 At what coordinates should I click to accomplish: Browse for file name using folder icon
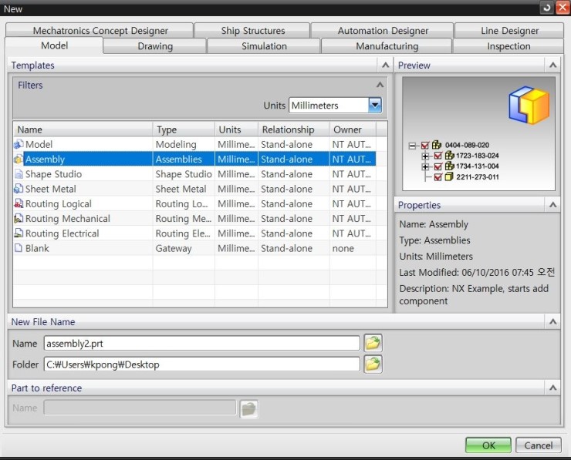[373, 343]
